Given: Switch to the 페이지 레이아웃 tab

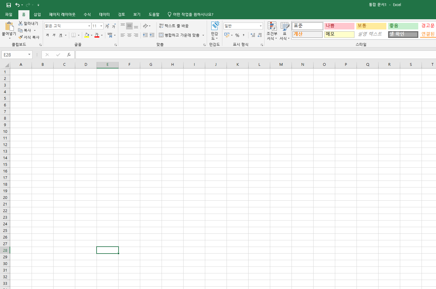Looking at the screenshot, I should [62, 14].
